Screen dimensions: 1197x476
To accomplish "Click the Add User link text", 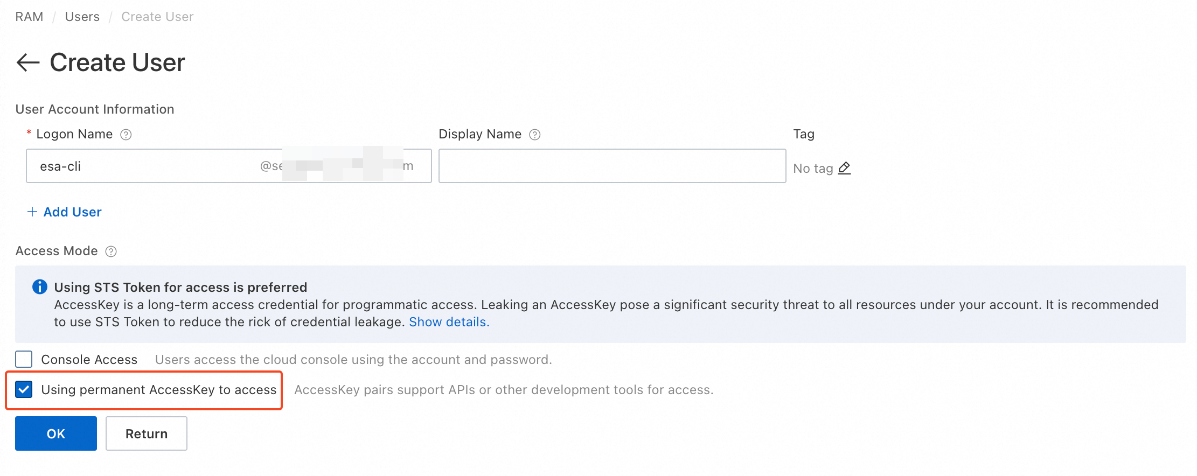I will (73, 212).
